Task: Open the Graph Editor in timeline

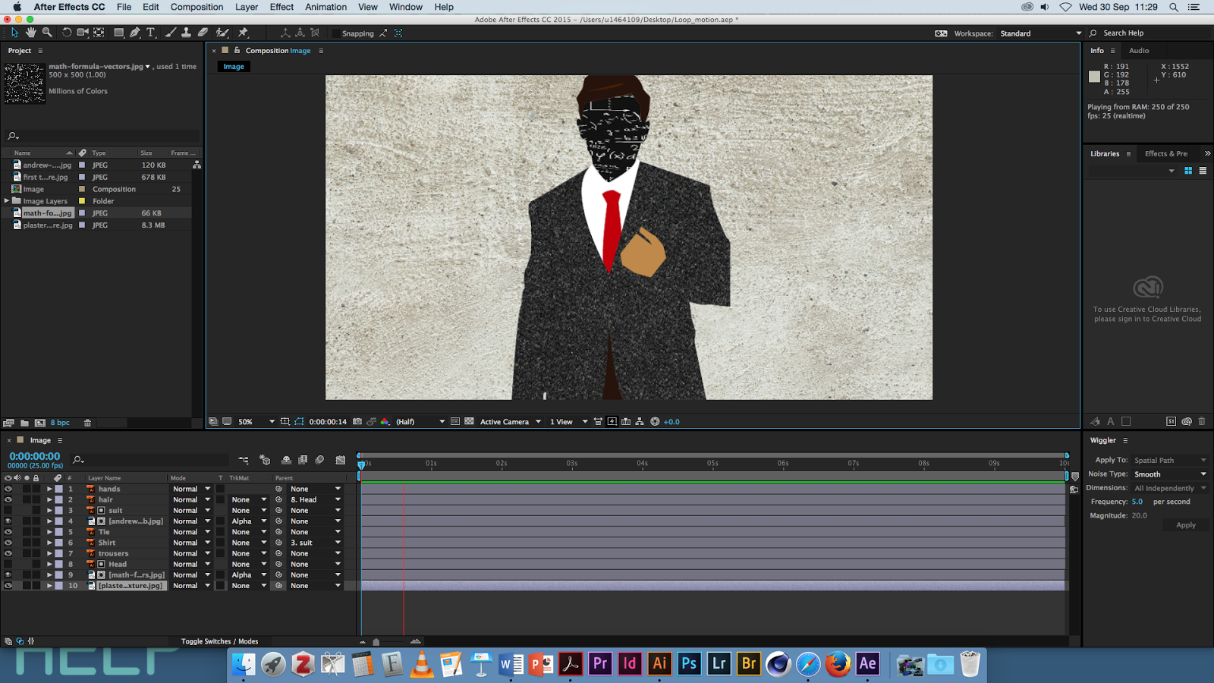Action: pyautogui.click(x=341, y=460)
